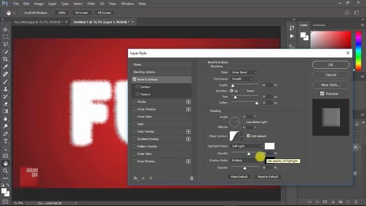Switch to the fur_effect.jpg document tab
The height and width of the screenshot is (206, 366).
[38, 22]
